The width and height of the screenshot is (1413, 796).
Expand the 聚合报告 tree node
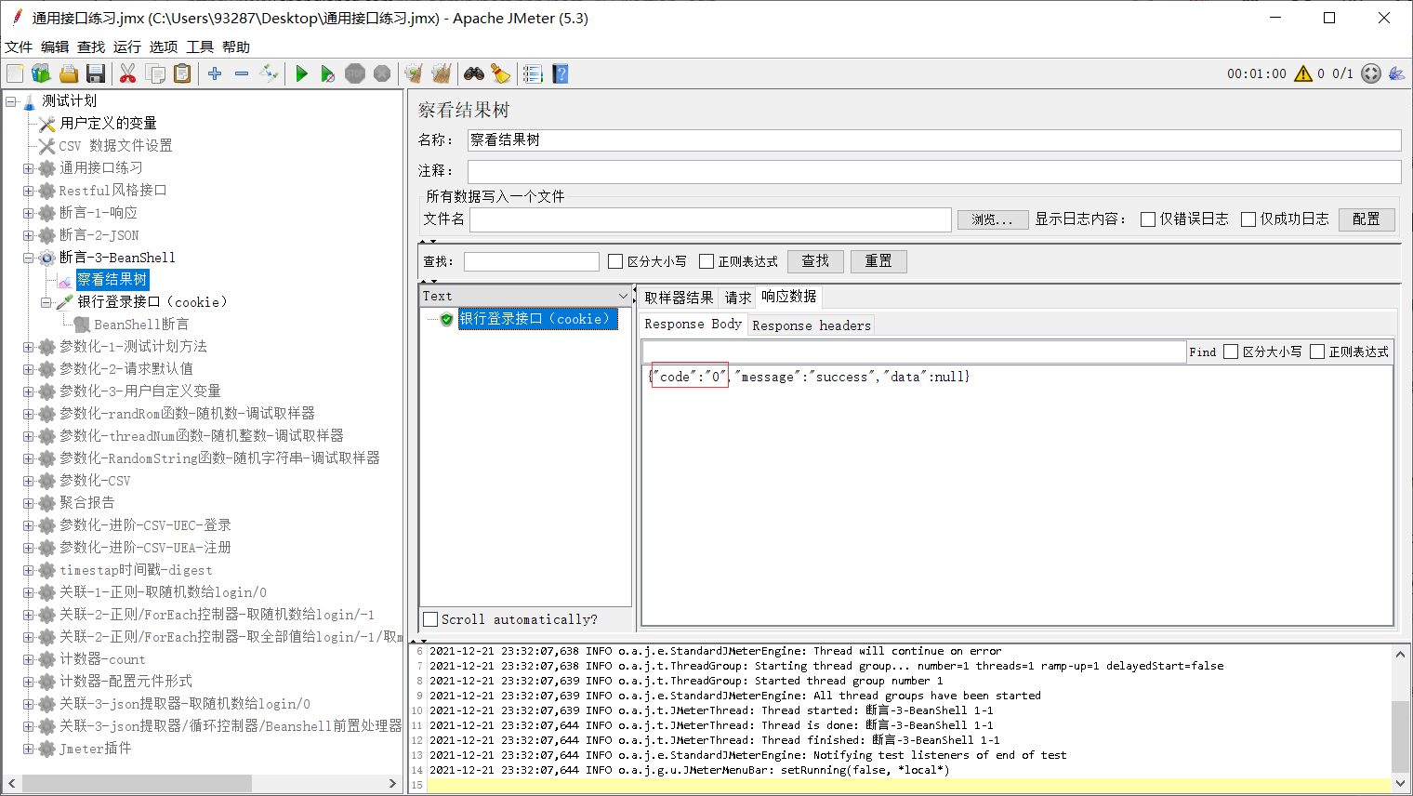28,503
